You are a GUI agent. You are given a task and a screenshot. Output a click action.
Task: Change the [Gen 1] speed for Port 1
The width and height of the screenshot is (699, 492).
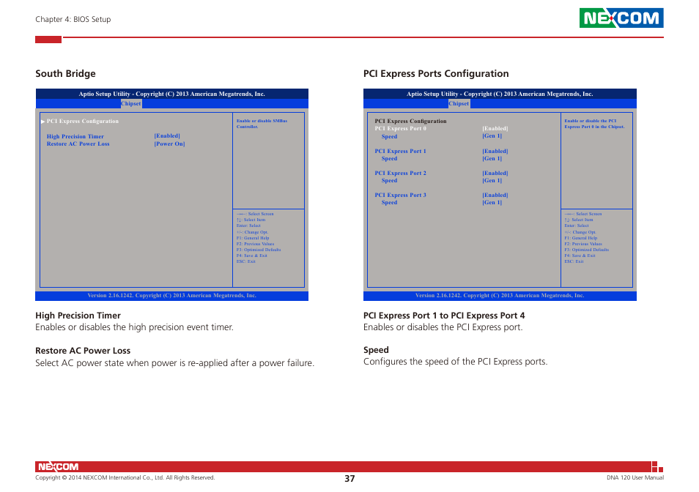(492, 158)
